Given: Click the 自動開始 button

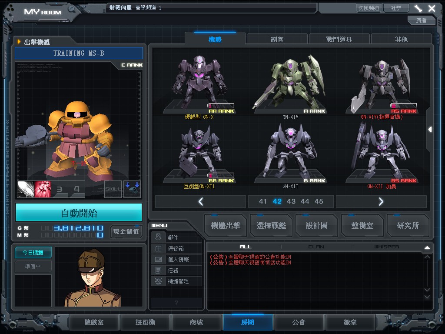Looking at the screenshot, I should [79, 213].
